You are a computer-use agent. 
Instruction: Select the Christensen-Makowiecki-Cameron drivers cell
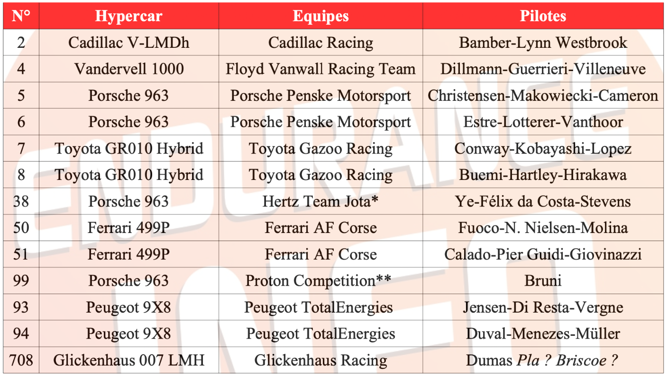coord(543,96)
